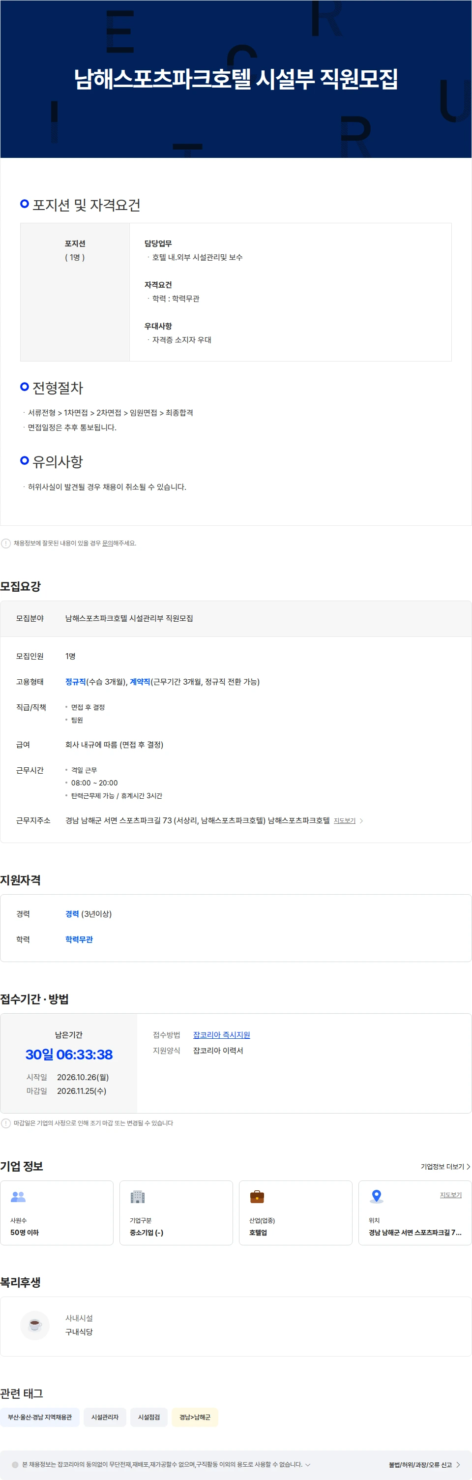Viewport: 472px width, 1480px height.
Task: Open 지도보기 link in the 위치 card
Action: (x=451, y=1195)
